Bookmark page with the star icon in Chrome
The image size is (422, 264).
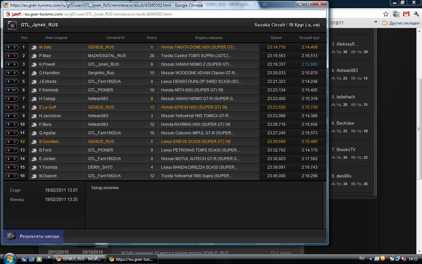click(x=386, y=14)
